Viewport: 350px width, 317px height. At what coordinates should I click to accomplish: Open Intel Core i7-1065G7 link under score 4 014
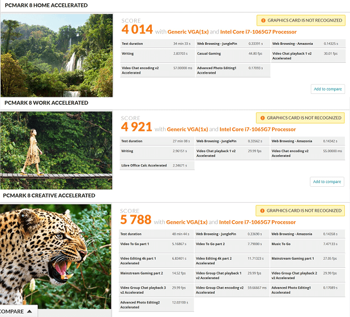258,32
